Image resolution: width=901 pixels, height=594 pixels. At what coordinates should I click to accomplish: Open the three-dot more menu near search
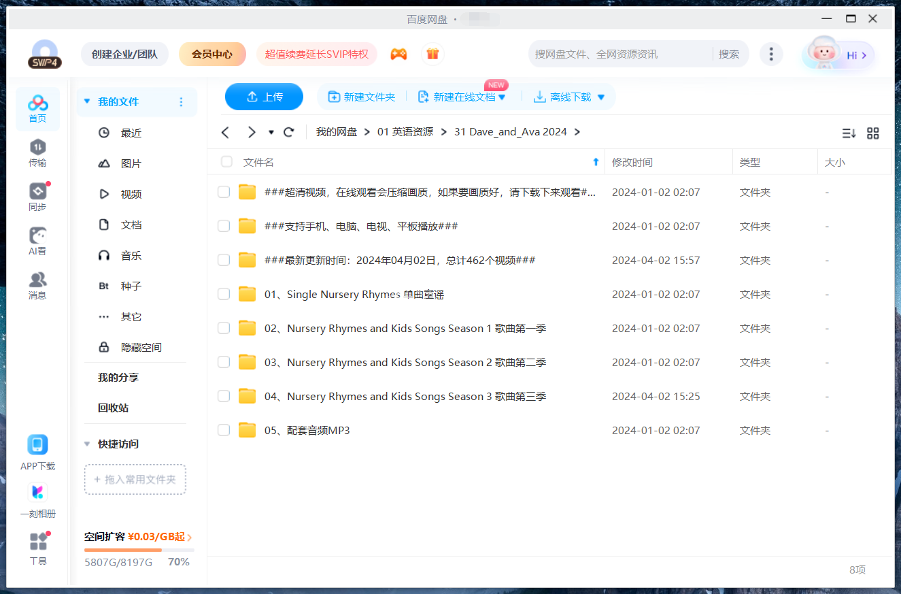(770, 54)
